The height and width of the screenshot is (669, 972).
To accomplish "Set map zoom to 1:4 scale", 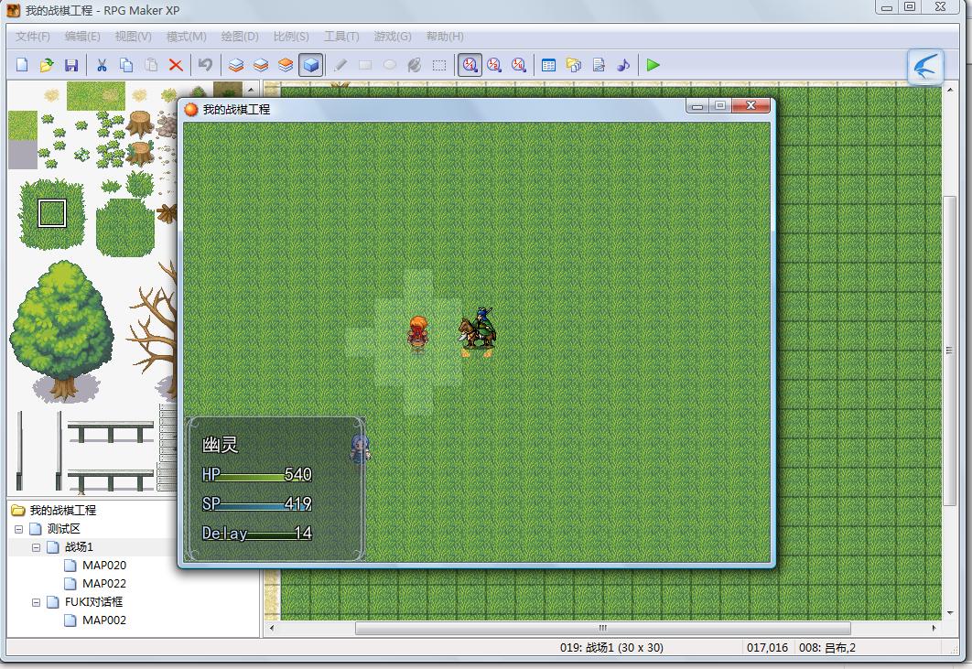I will point(519,65).
